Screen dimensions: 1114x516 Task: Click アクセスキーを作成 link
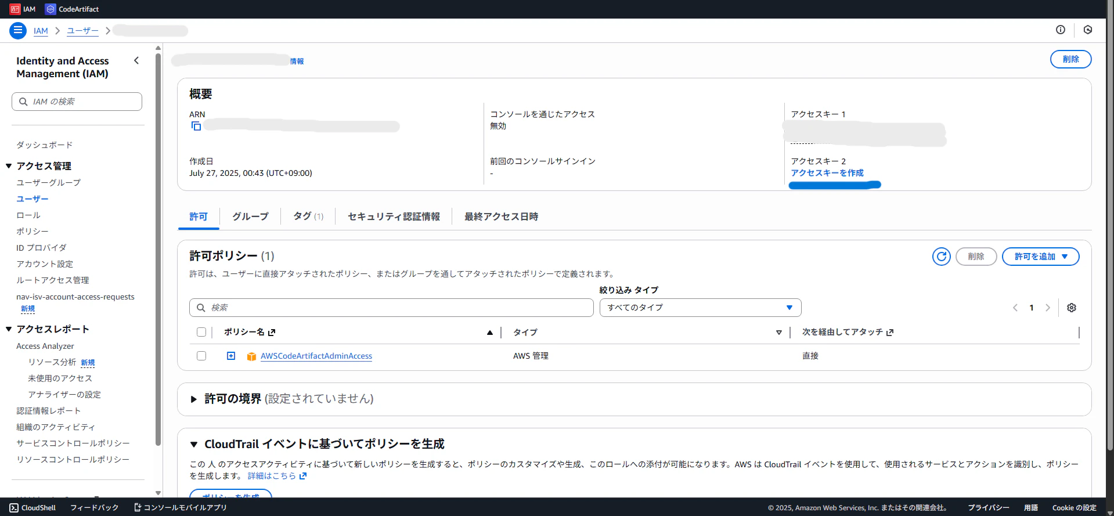(x=827, y=173)
